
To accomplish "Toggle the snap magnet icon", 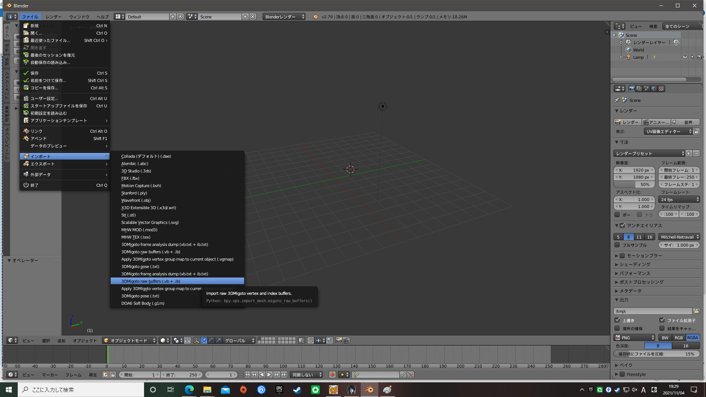I will (311, 340).
